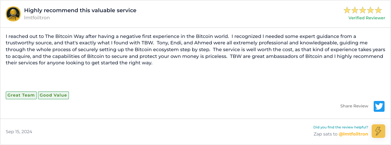391x145 pixels.
Task: Click the reviewer's astronaut avatar
Action: click(x=13, y=14)
